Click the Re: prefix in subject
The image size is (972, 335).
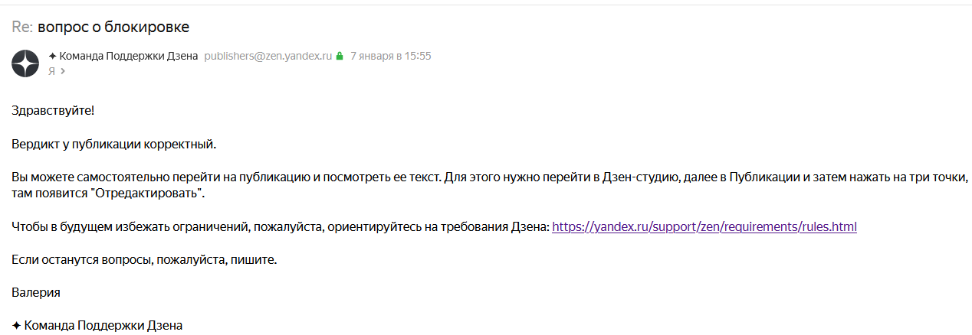click(22, 27)
